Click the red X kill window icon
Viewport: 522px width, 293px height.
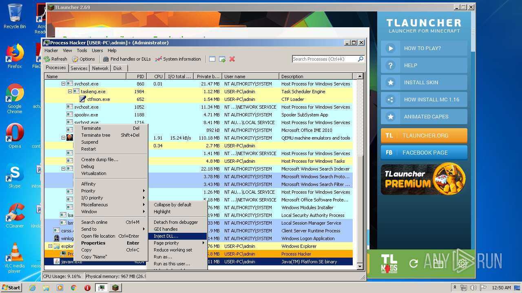232,59
